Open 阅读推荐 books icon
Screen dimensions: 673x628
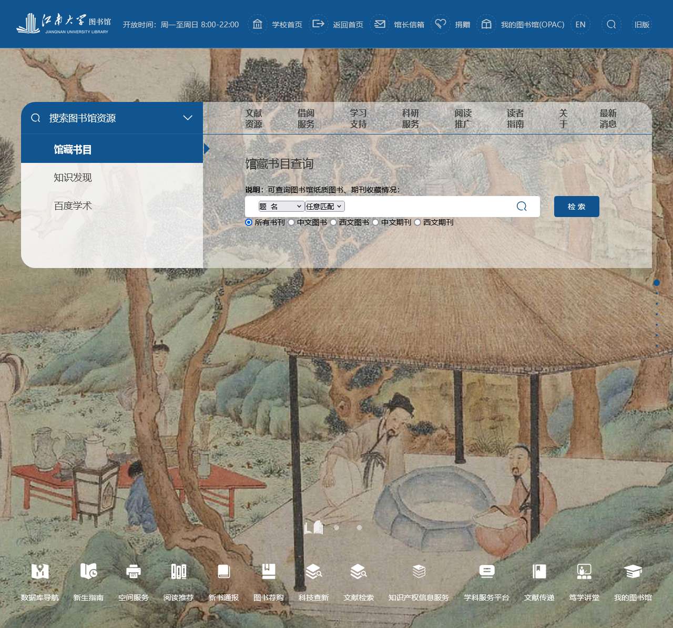click(179, 571)
